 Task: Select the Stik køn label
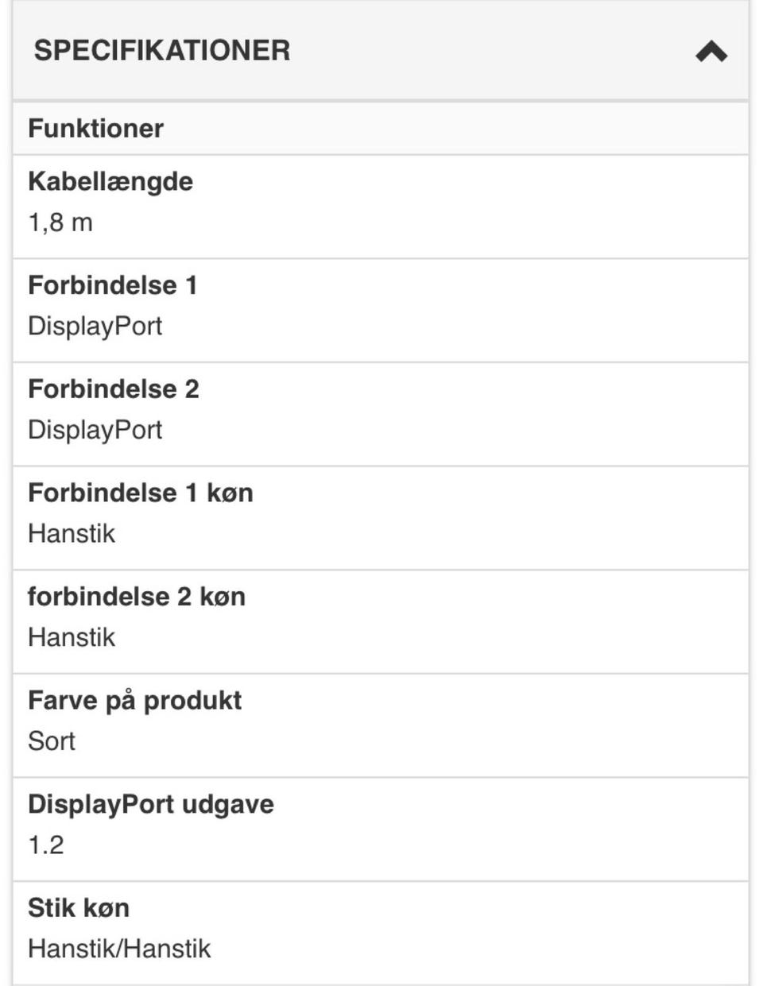pyautogui.click(x=79, y=908)
